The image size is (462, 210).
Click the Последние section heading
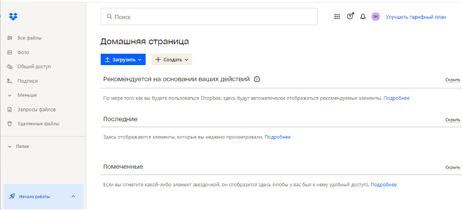pos(120,119)
